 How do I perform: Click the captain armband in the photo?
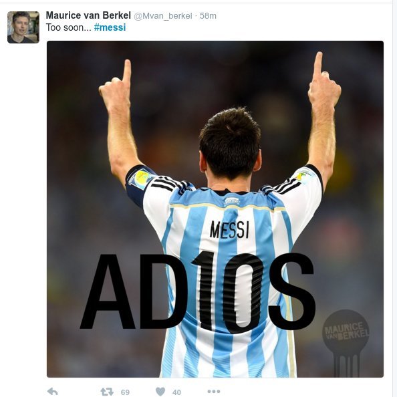tap(139, 185)
